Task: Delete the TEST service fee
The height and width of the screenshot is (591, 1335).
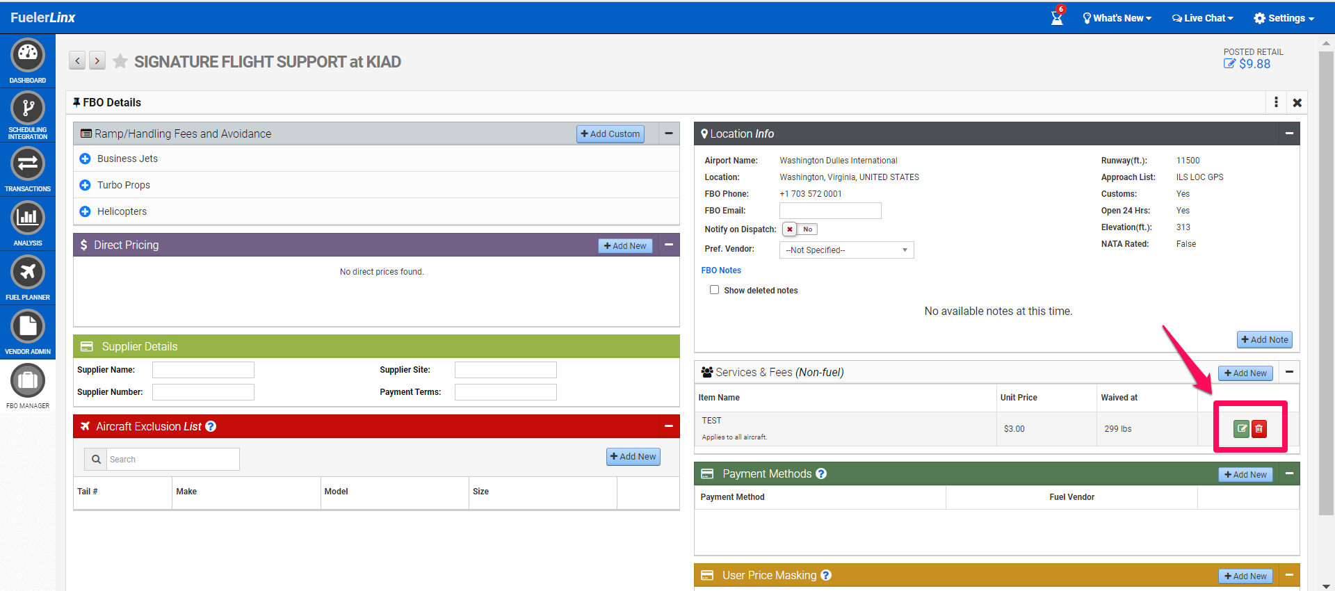Action: (x=1259, y=428)
